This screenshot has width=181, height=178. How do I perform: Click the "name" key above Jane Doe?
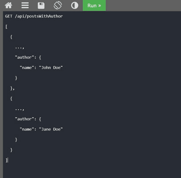tap(27, 129)
